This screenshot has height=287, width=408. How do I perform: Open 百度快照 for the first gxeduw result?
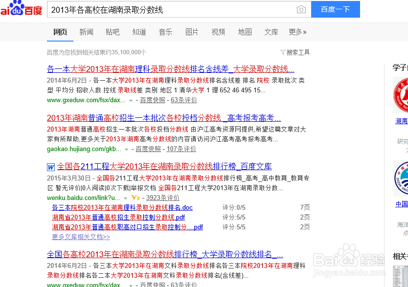pyautogui.click(x=153, y=100)
